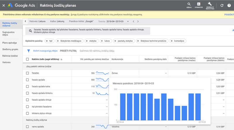The image size is (234, 130).
Task: Open 'Plano apžvalga' sidebar item
Action: pyautogui.click(x=10, y=43)
